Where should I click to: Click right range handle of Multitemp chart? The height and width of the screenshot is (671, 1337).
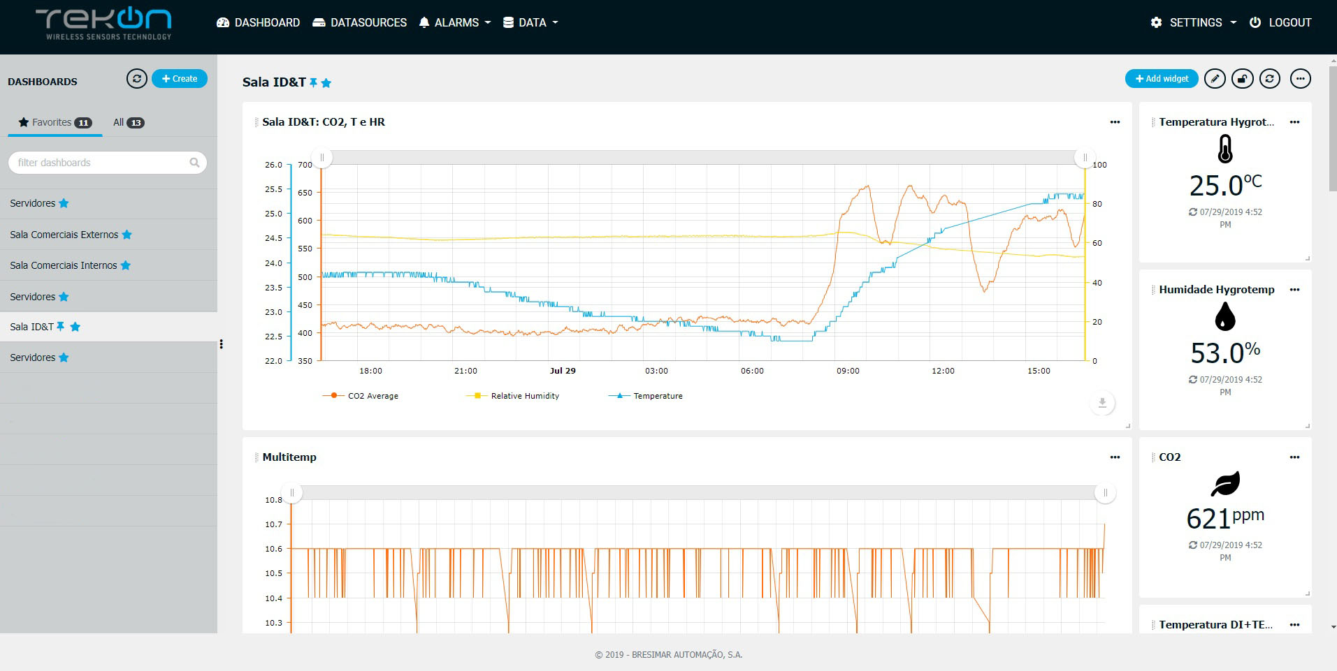click(1105, 493)
